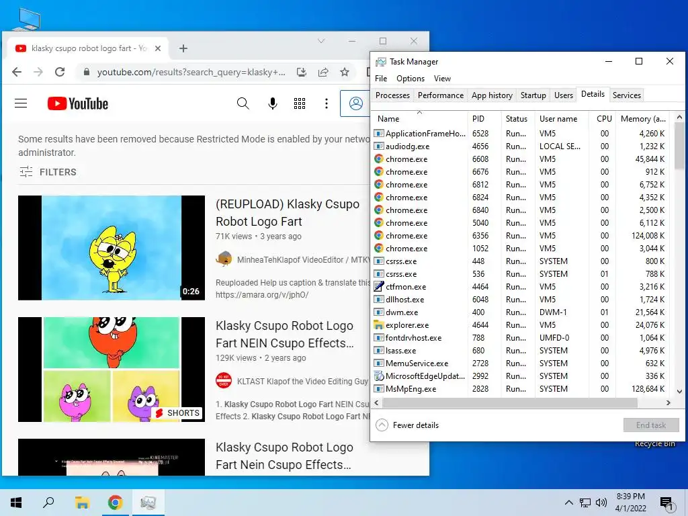Click the Sign in account icon
The height and width of the screenshot is (516, 688).
tap(356, 103)
